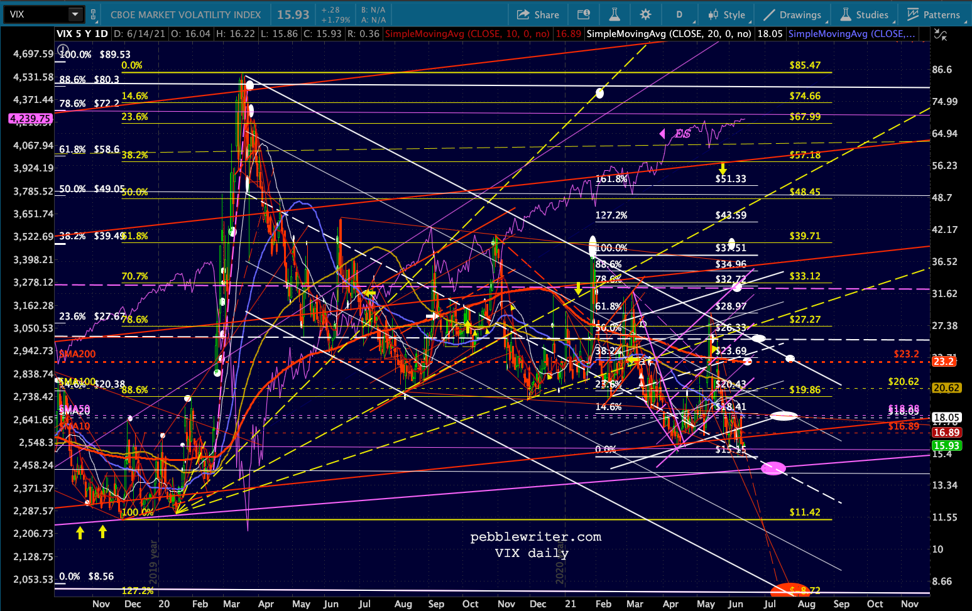This screenshot has height=611, width=972.
Task: Click the info circle icon at chart top-left
Action: 63,50
